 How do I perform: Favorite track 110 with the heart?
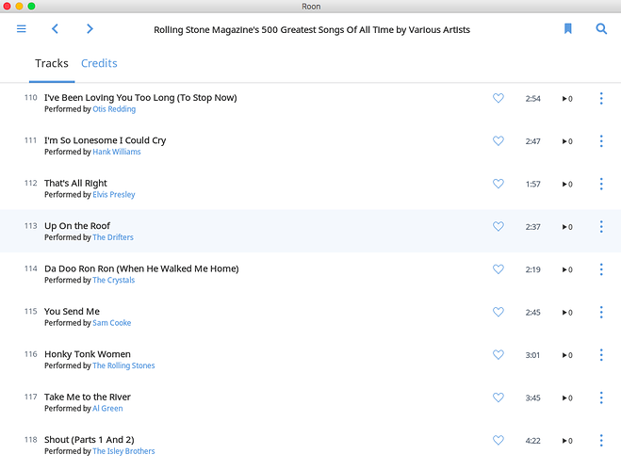[x=498, y=98]
